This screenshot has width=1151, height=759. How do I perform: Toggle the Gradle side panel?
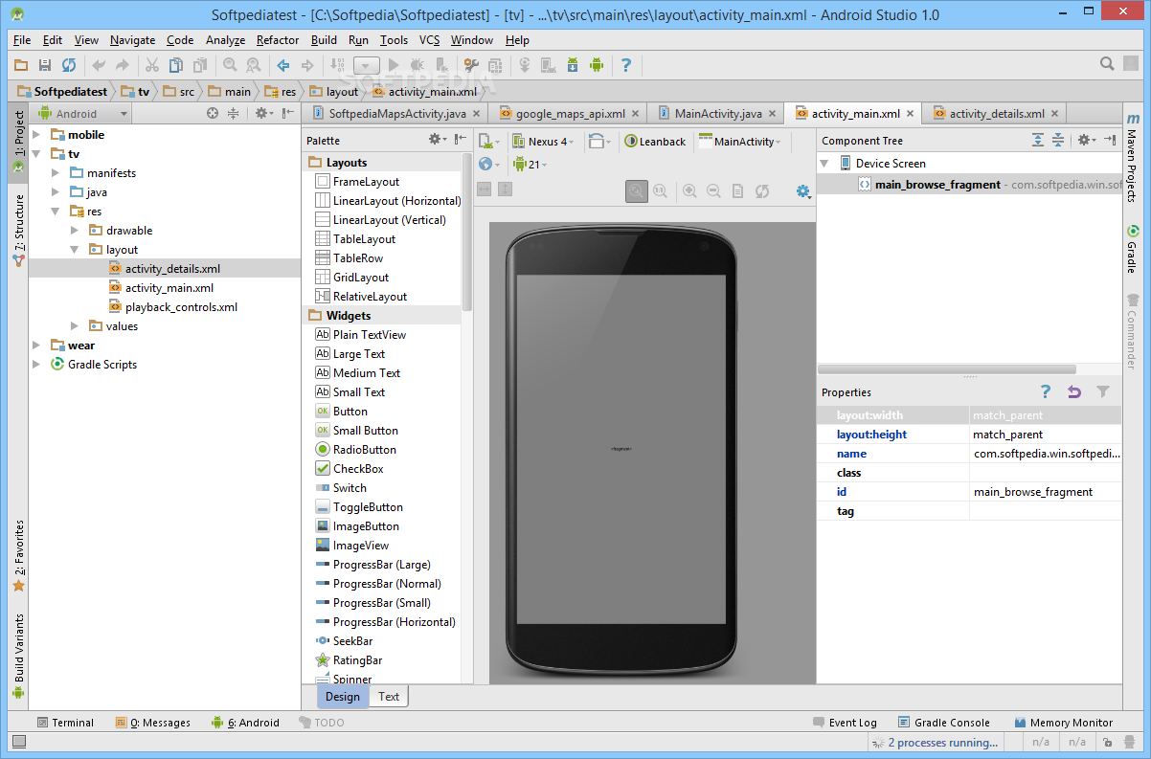coord(1132,250)
